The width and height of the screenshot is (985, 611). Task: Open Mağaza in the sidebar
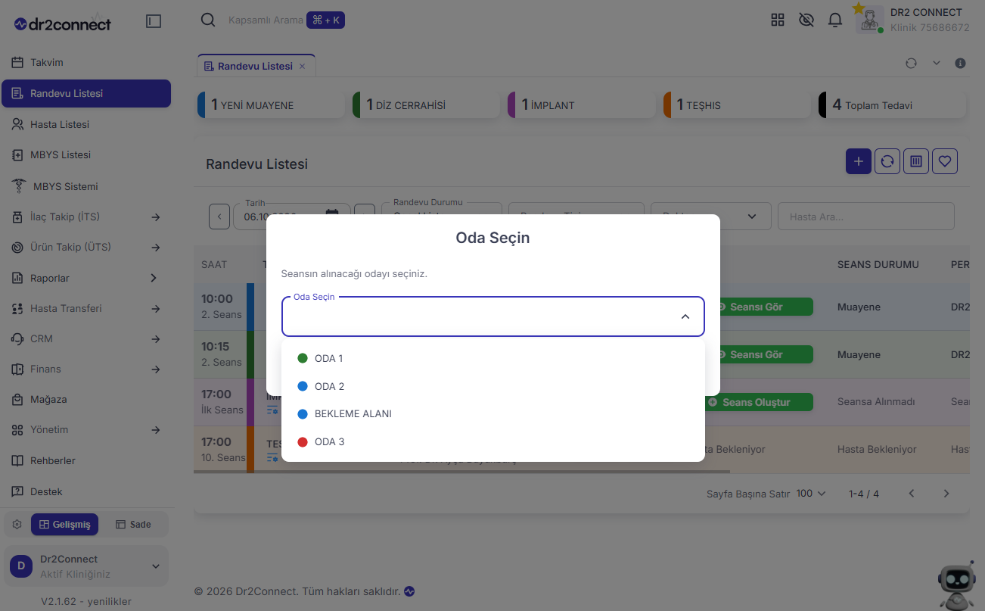[86, 400]
